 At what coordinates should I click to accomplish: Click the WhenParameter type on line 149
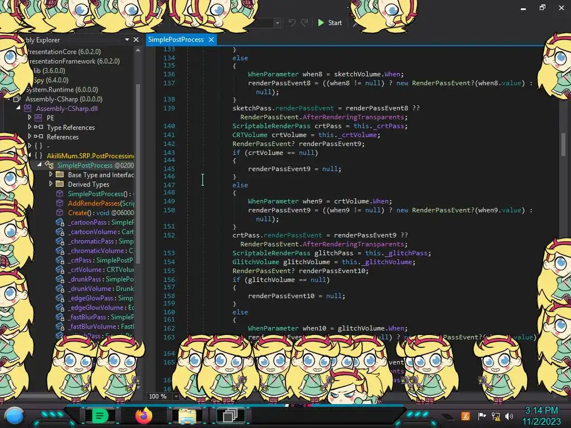[x=273, y=201]
